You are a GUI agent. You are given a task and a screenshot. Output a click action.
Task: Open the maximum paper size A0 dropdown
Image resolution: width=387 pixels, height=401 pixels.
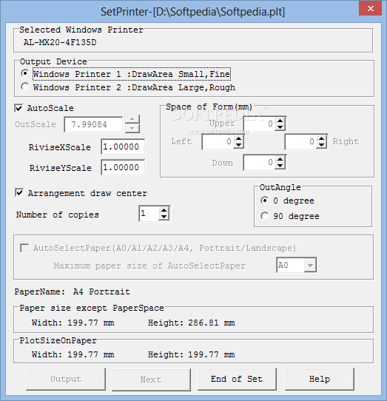[310, 265]
